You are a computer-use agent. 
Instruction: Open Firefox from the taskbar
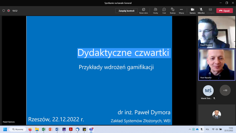(30, 129)
